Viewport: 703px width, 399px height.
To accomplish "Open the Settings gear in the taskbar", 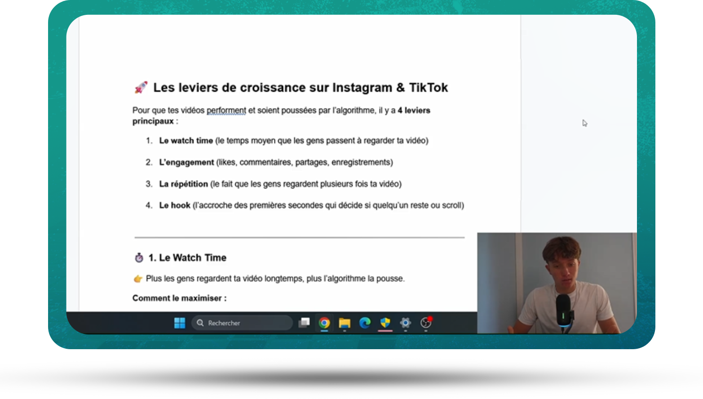I will (405, 323).
